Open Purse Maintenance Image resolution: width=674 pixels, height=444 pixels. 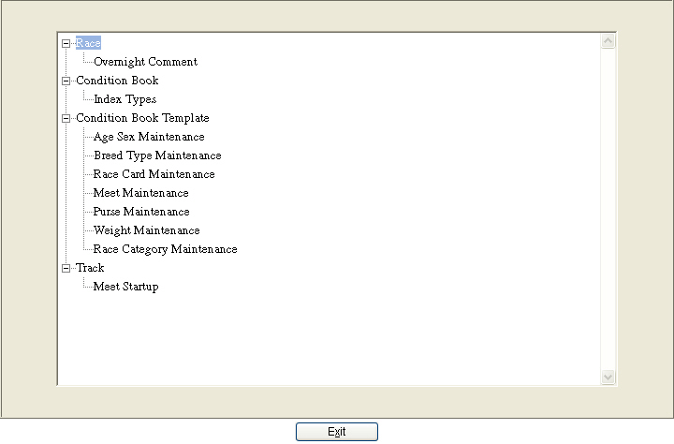point(141,212)
